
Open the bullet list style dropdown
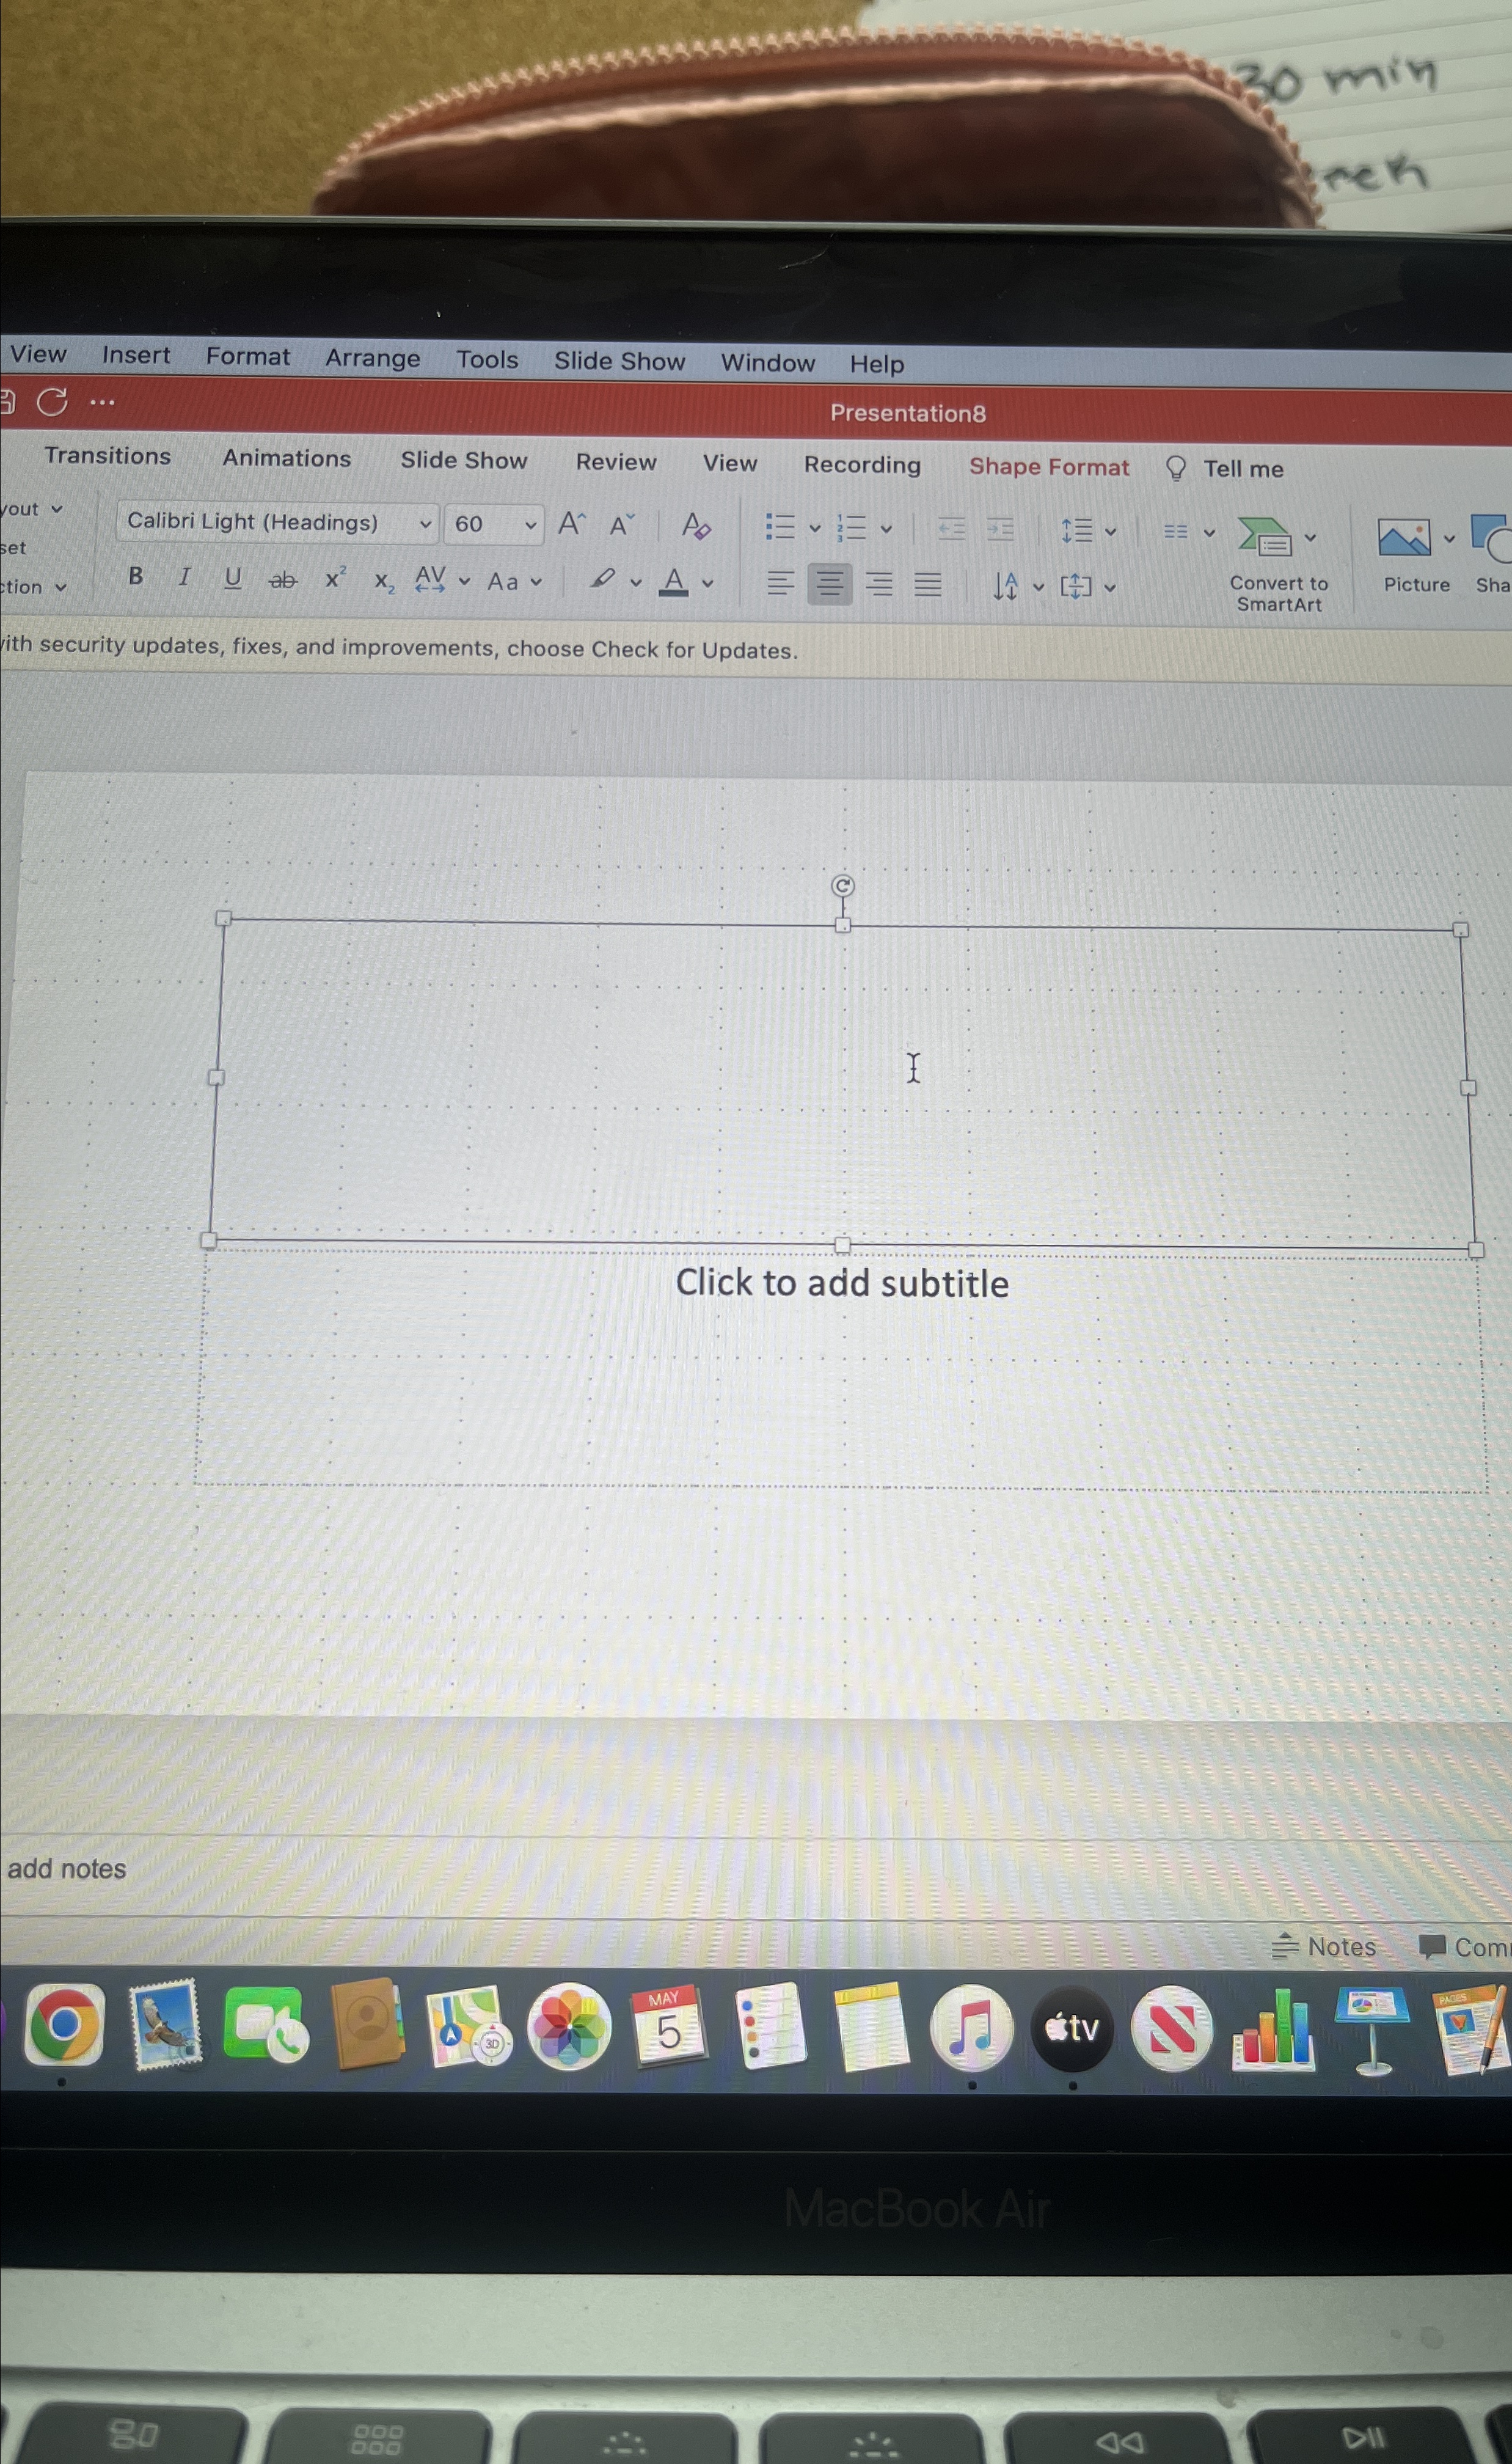(x=814, y=528)
